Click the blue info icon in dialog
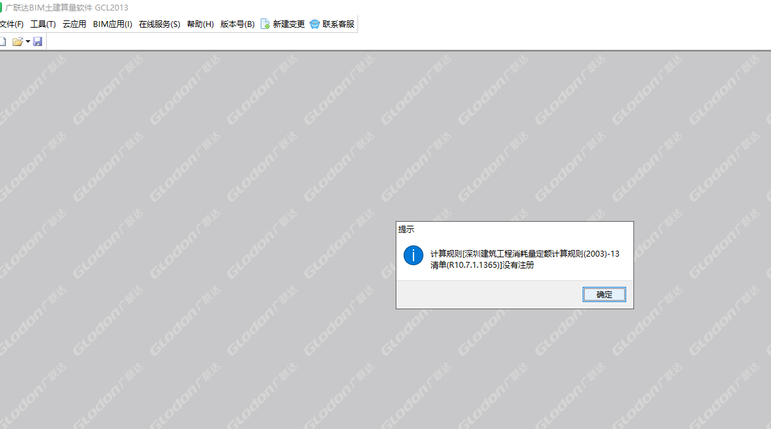This screenshot has width=771, height=429. point(413,255)
